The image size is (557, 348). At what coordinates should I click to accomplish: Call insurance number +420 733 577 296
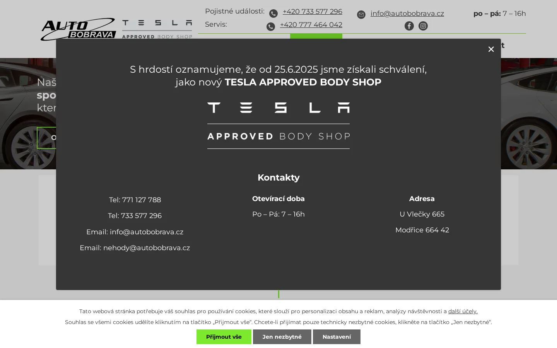313,12
